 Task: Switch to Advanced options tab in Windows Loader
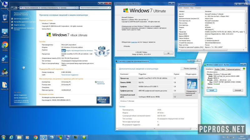233,69
